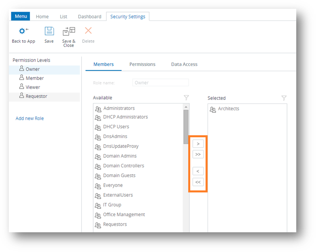Click the Back to App gear icon
The height and width of the screenshot is (252, 316).
[x=23, y=31]
